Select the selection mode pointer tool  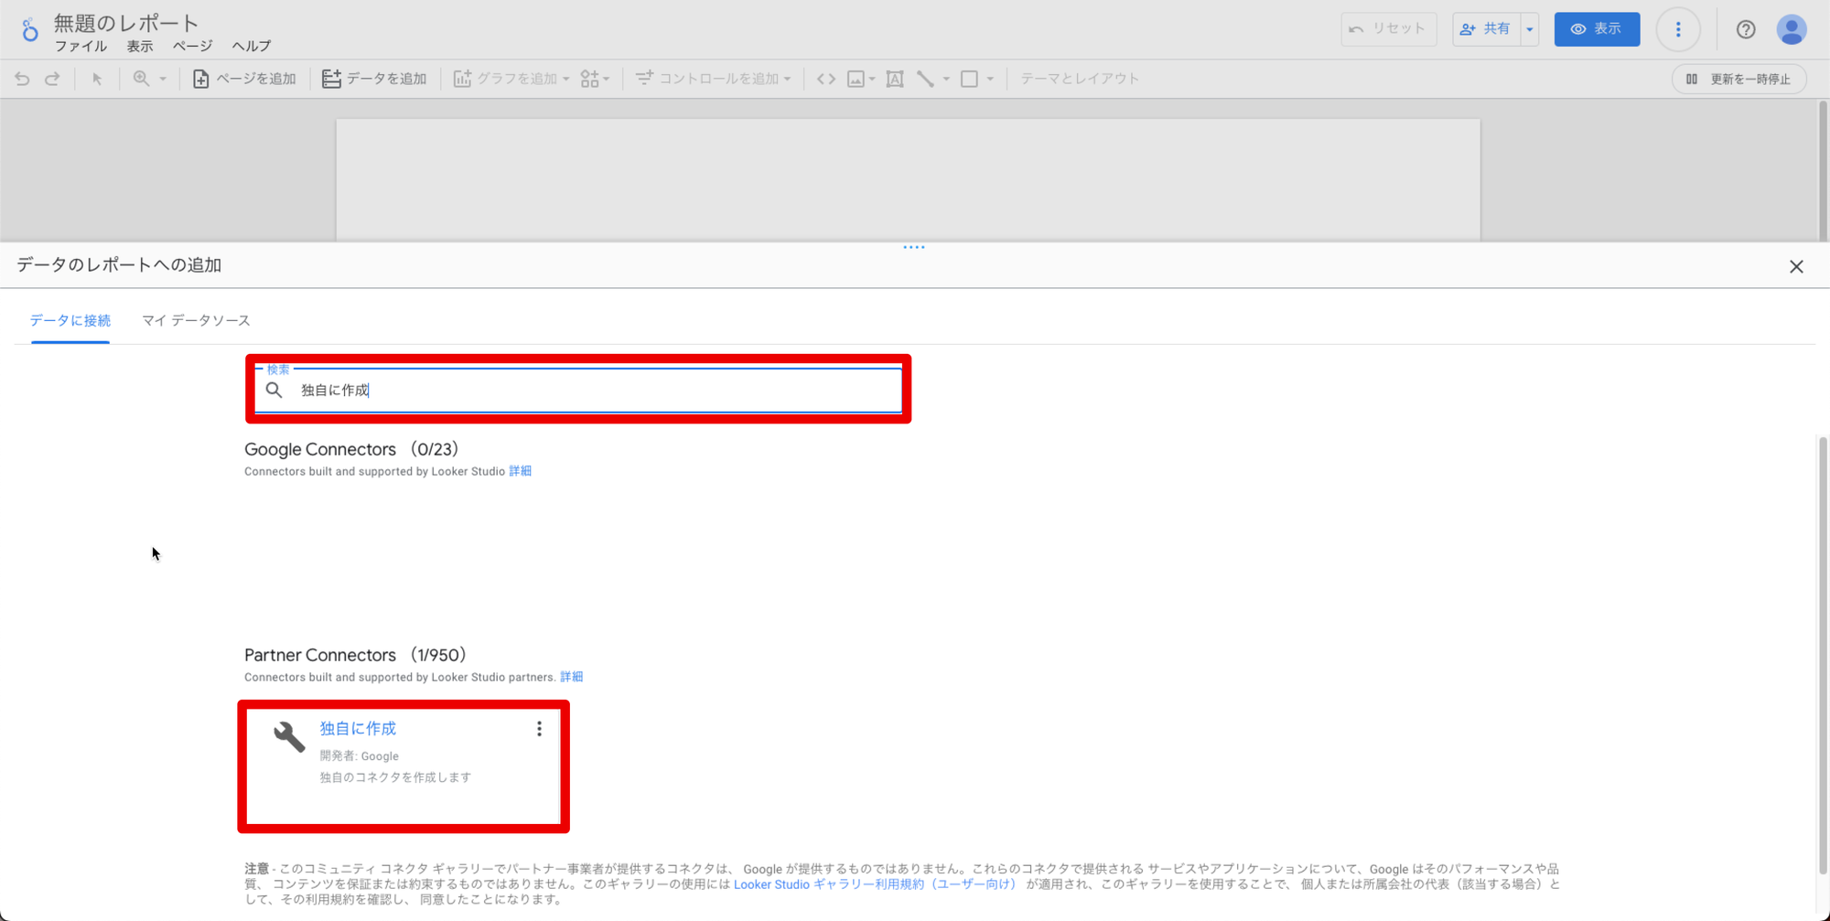[97, 79]
